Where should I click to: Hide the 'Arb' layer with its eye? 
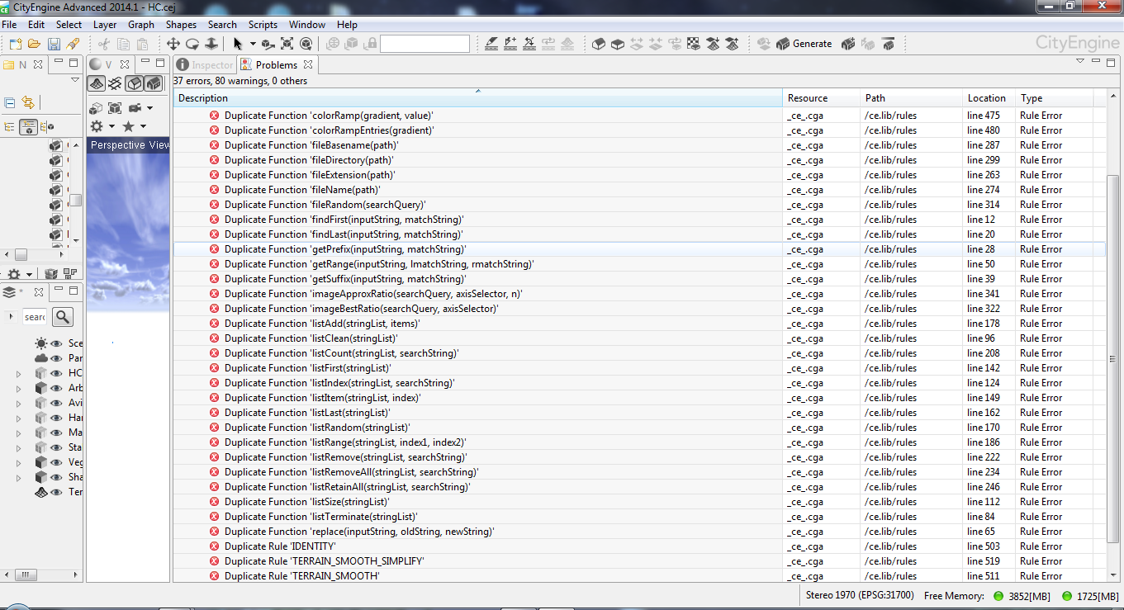click(57, 388)
